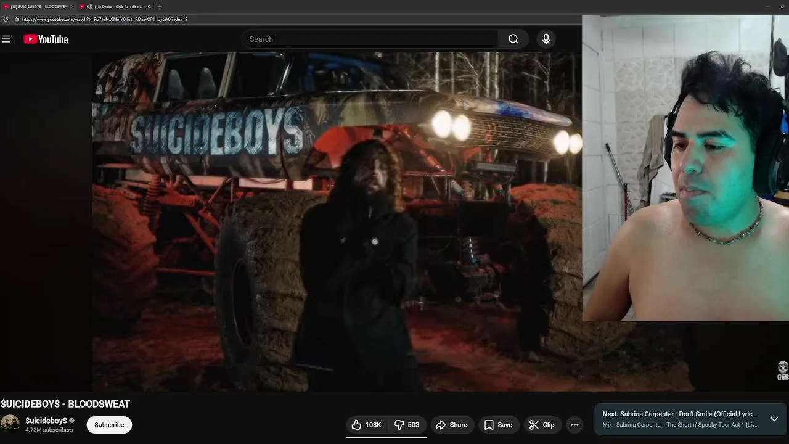Like the video with 103K thumbs-up
The height and width of the screenshot is (444, 789).
pos(366,425)
